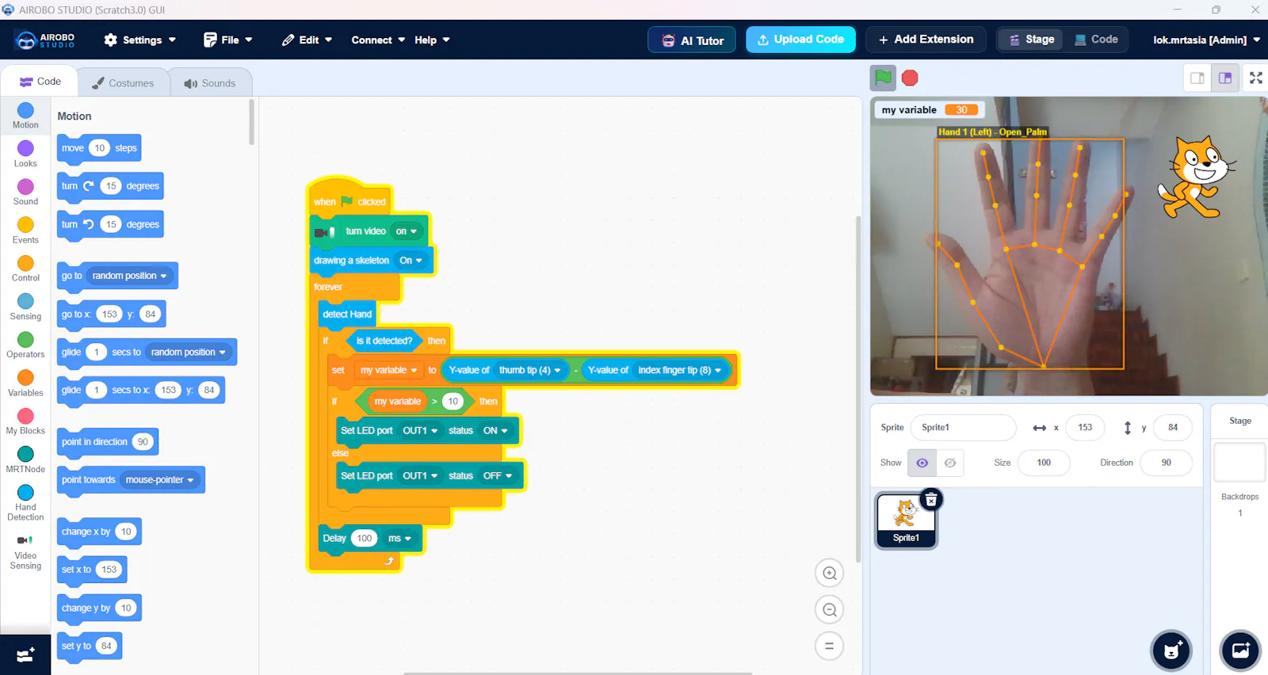The image size is (1268, 675).
Task: Open the Hand Detection category
Action: 25,502
